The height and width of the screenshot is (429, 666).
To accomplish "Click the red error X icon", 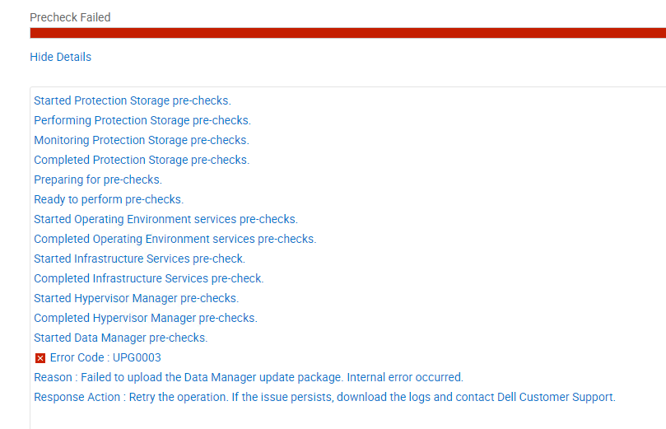I will click(40, 358).
